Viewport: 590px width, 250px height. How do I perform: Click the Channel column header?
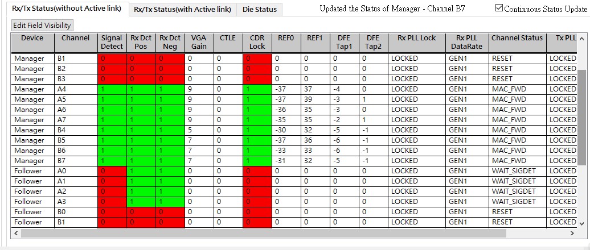pyautogui.click(x=76, y=43)
